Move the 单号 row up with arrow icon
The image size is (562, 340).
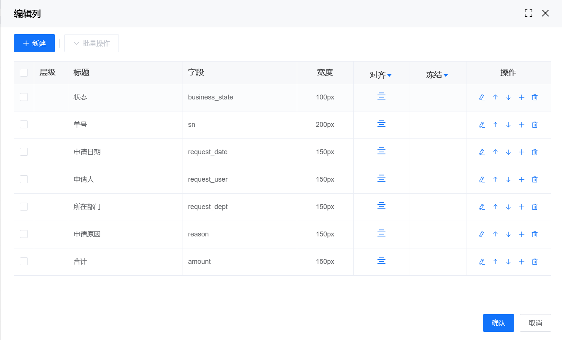point(495,125)
